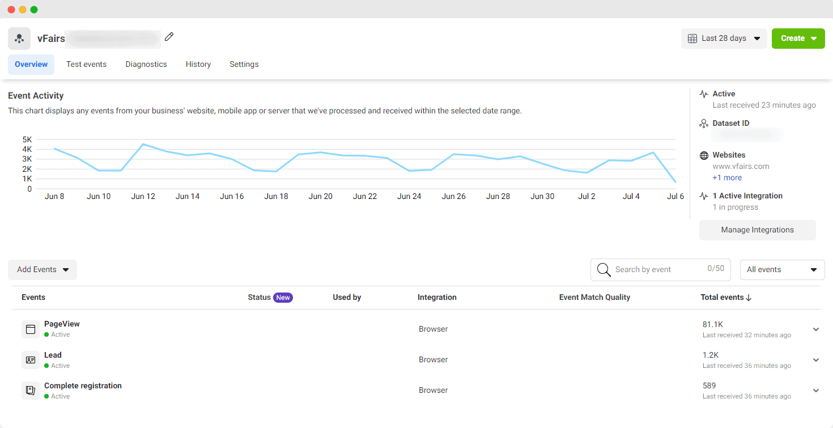This screenshot has height=428, width=833.
Task: Click the globe icon next to Websites
Action: (x=704, y=155)
